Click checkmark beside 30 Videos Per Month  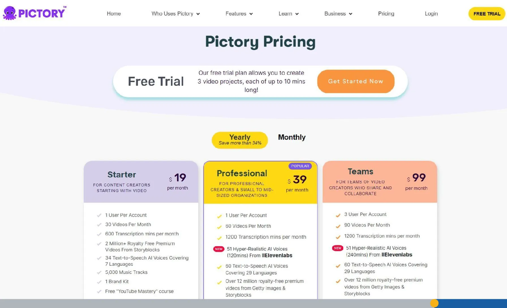click(99, 225)
